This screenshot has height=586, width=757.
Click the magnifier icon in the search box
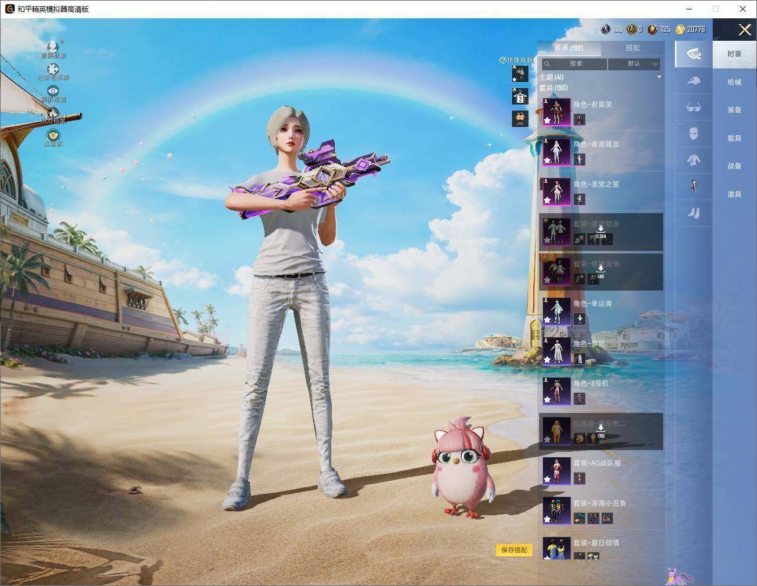547,64
